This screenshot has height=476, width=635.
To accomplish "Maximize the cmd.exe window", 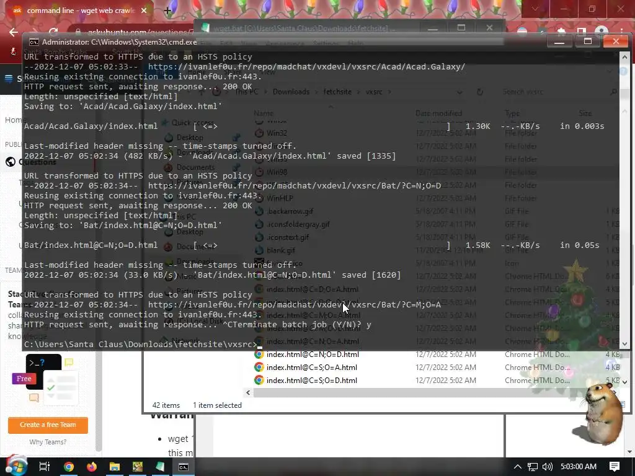I will (588, 42).
